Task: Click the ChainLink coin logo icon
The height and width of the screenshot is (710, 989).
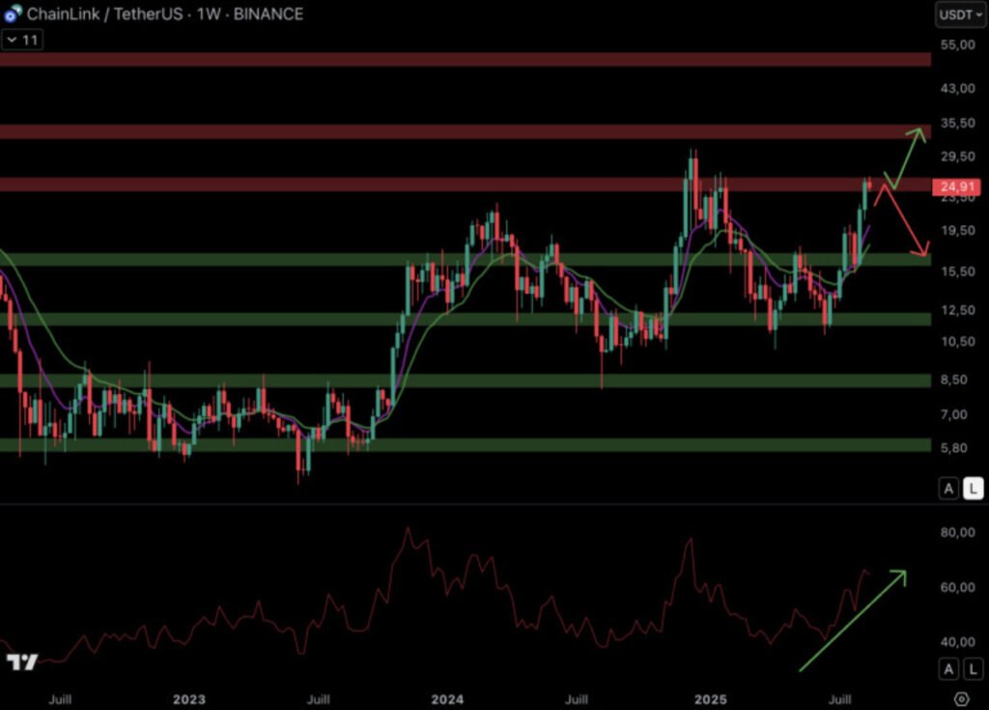Action: coord(13,14)
